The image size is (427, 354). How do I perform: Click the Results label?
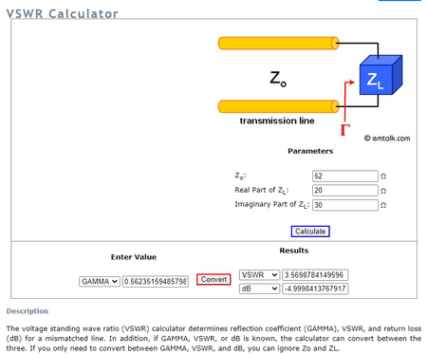(294, 251)
